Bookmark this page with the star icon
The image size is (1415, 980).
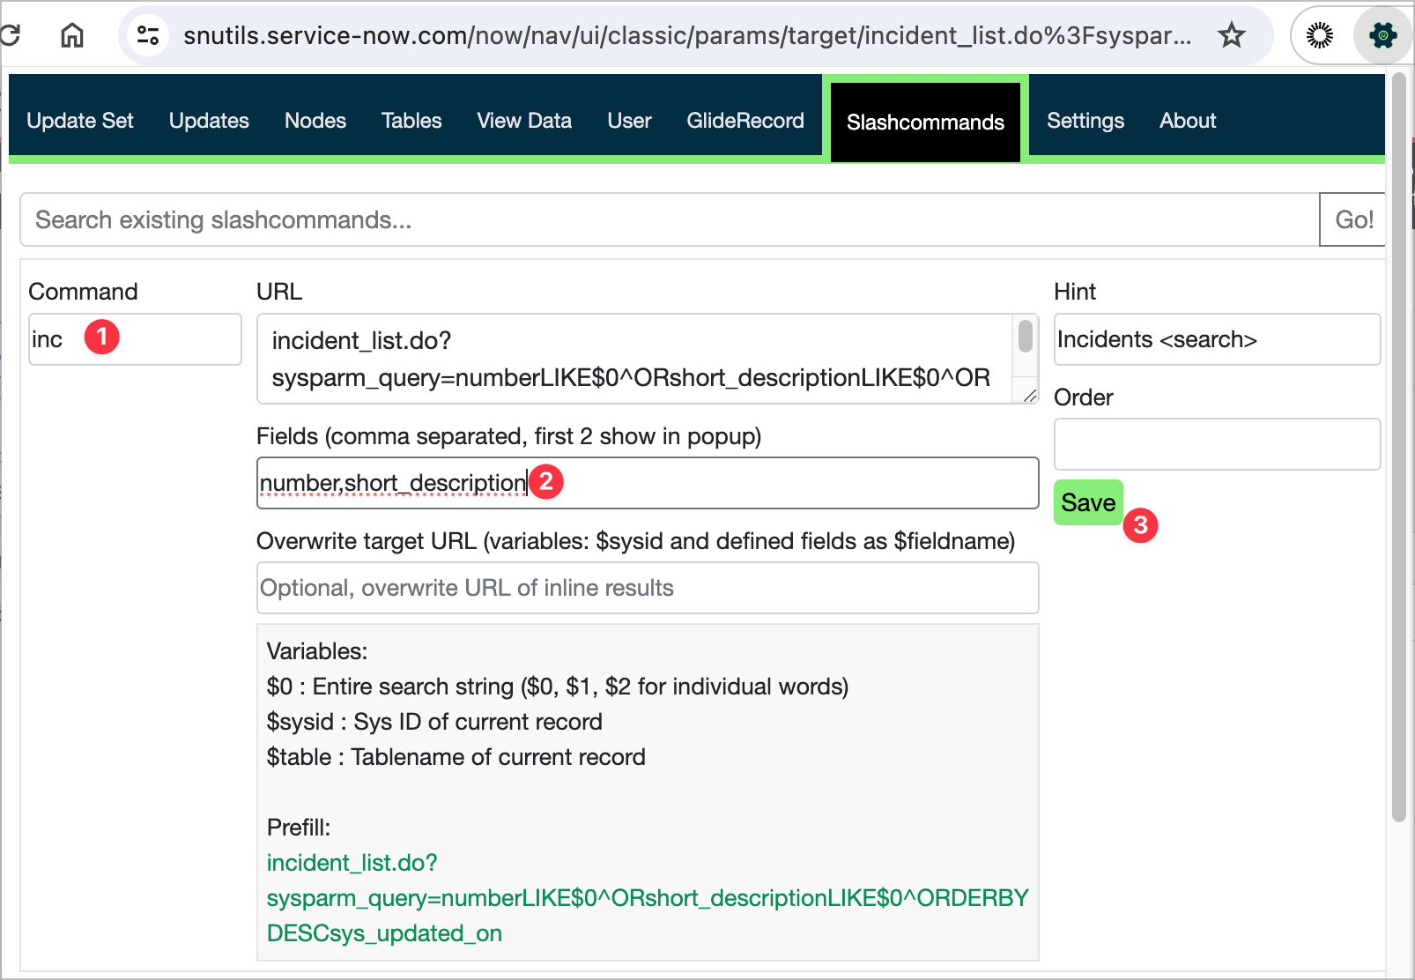click(1231, 35)
